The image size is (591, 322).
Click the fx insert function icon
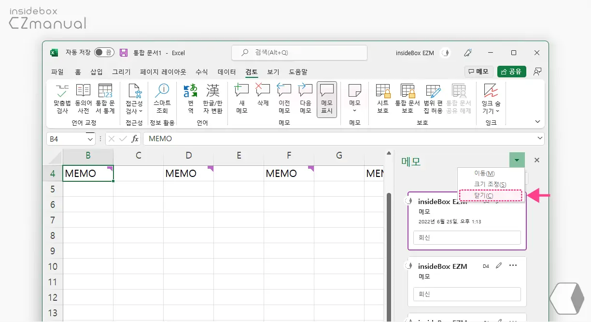(x=135, y=139)
